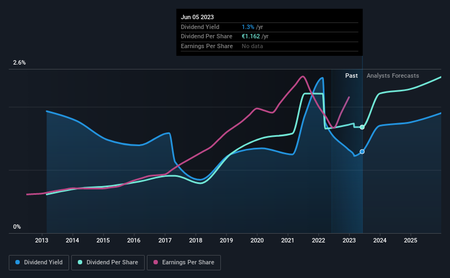Image resolution: width=450 pixels, height=278 pixels.
Task: Click the 2015 x-axis label
Action: [103, 240]
